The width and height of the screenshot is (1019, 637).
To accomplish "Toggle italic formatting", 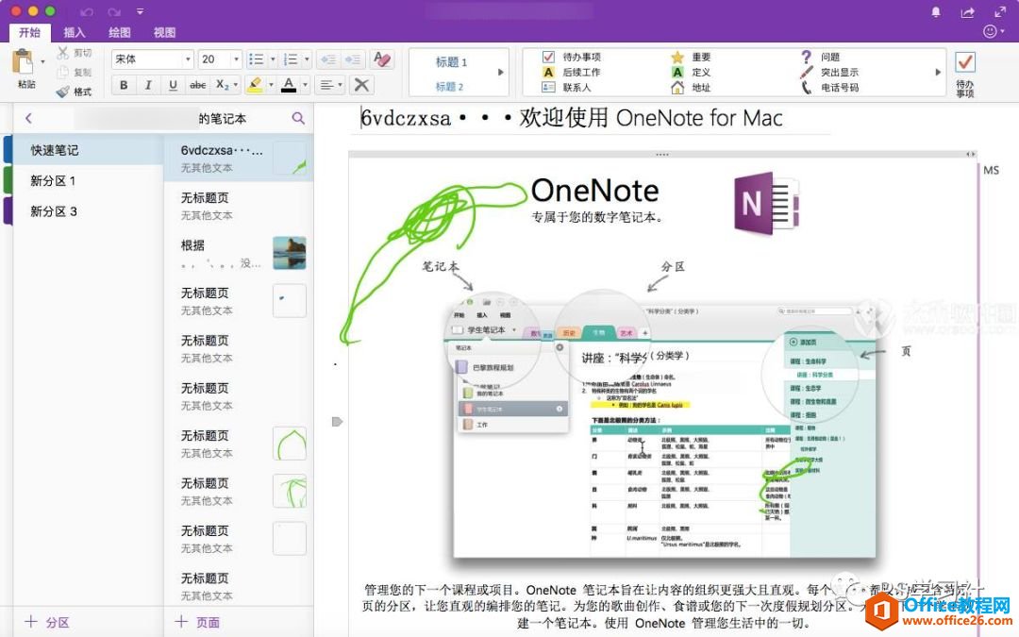I will coord(148,85).
